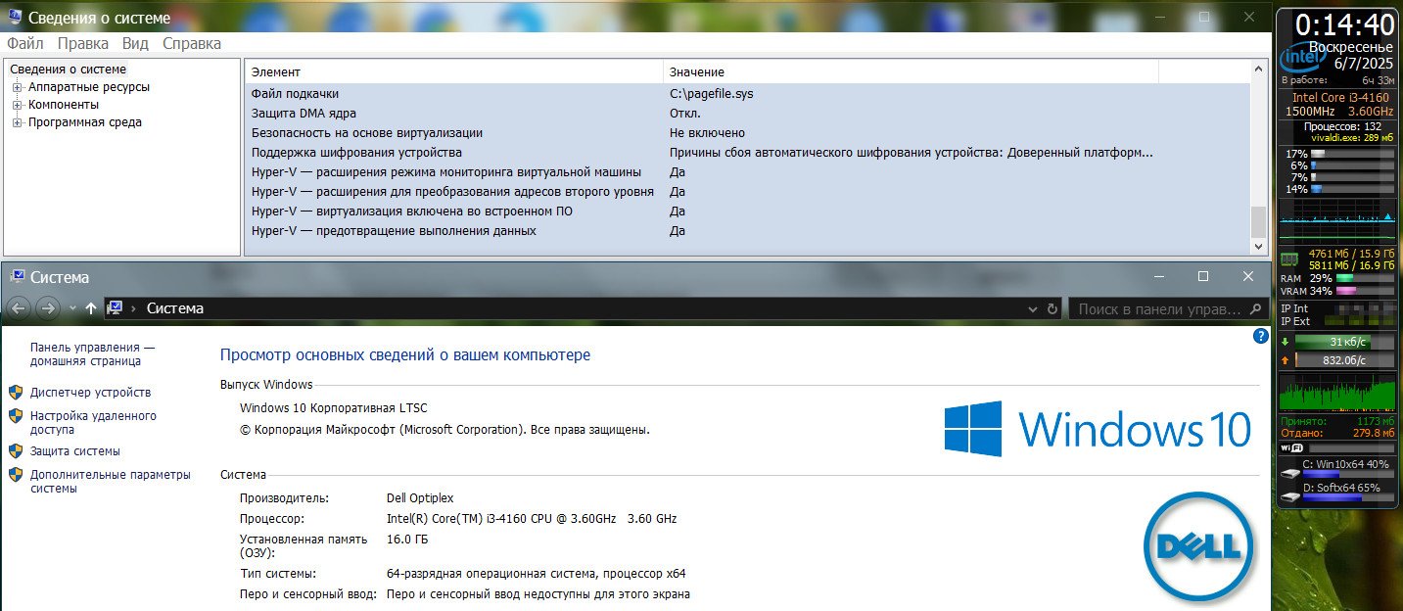
Task: Click the Windows 10 Корпоративная LTSC text
Action: [x=333, y=408]
